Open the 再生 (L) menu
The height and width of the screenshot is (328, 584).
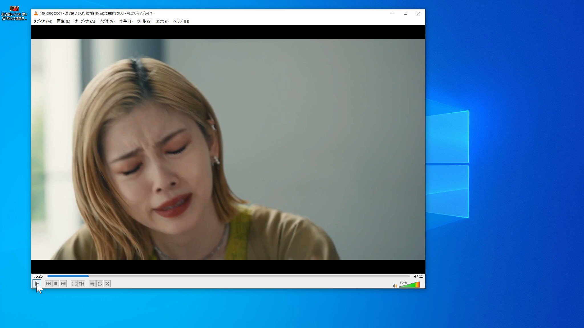tap(63, 21)
